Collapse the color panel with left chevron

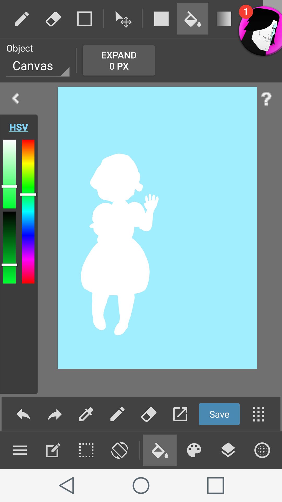(x=16, y=99)
